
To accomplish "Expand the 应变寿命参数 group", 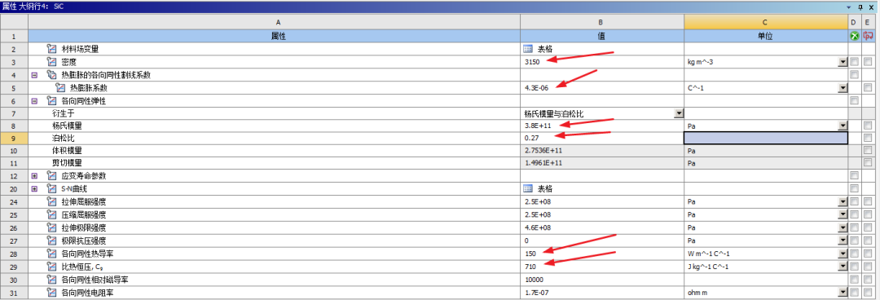I will pyautogui.click(x=34, y=176).
